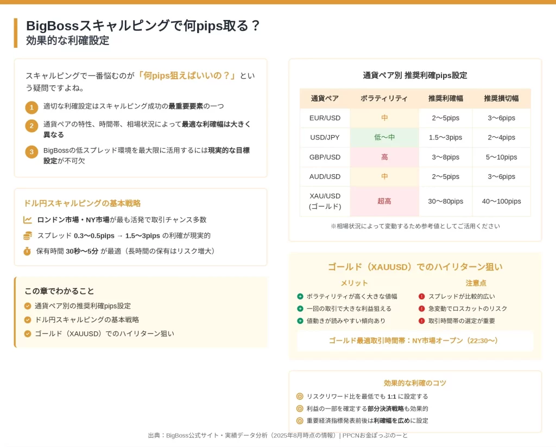
Task: Click the 30〜80pips take-profit cell
Action: click(446, 201)
